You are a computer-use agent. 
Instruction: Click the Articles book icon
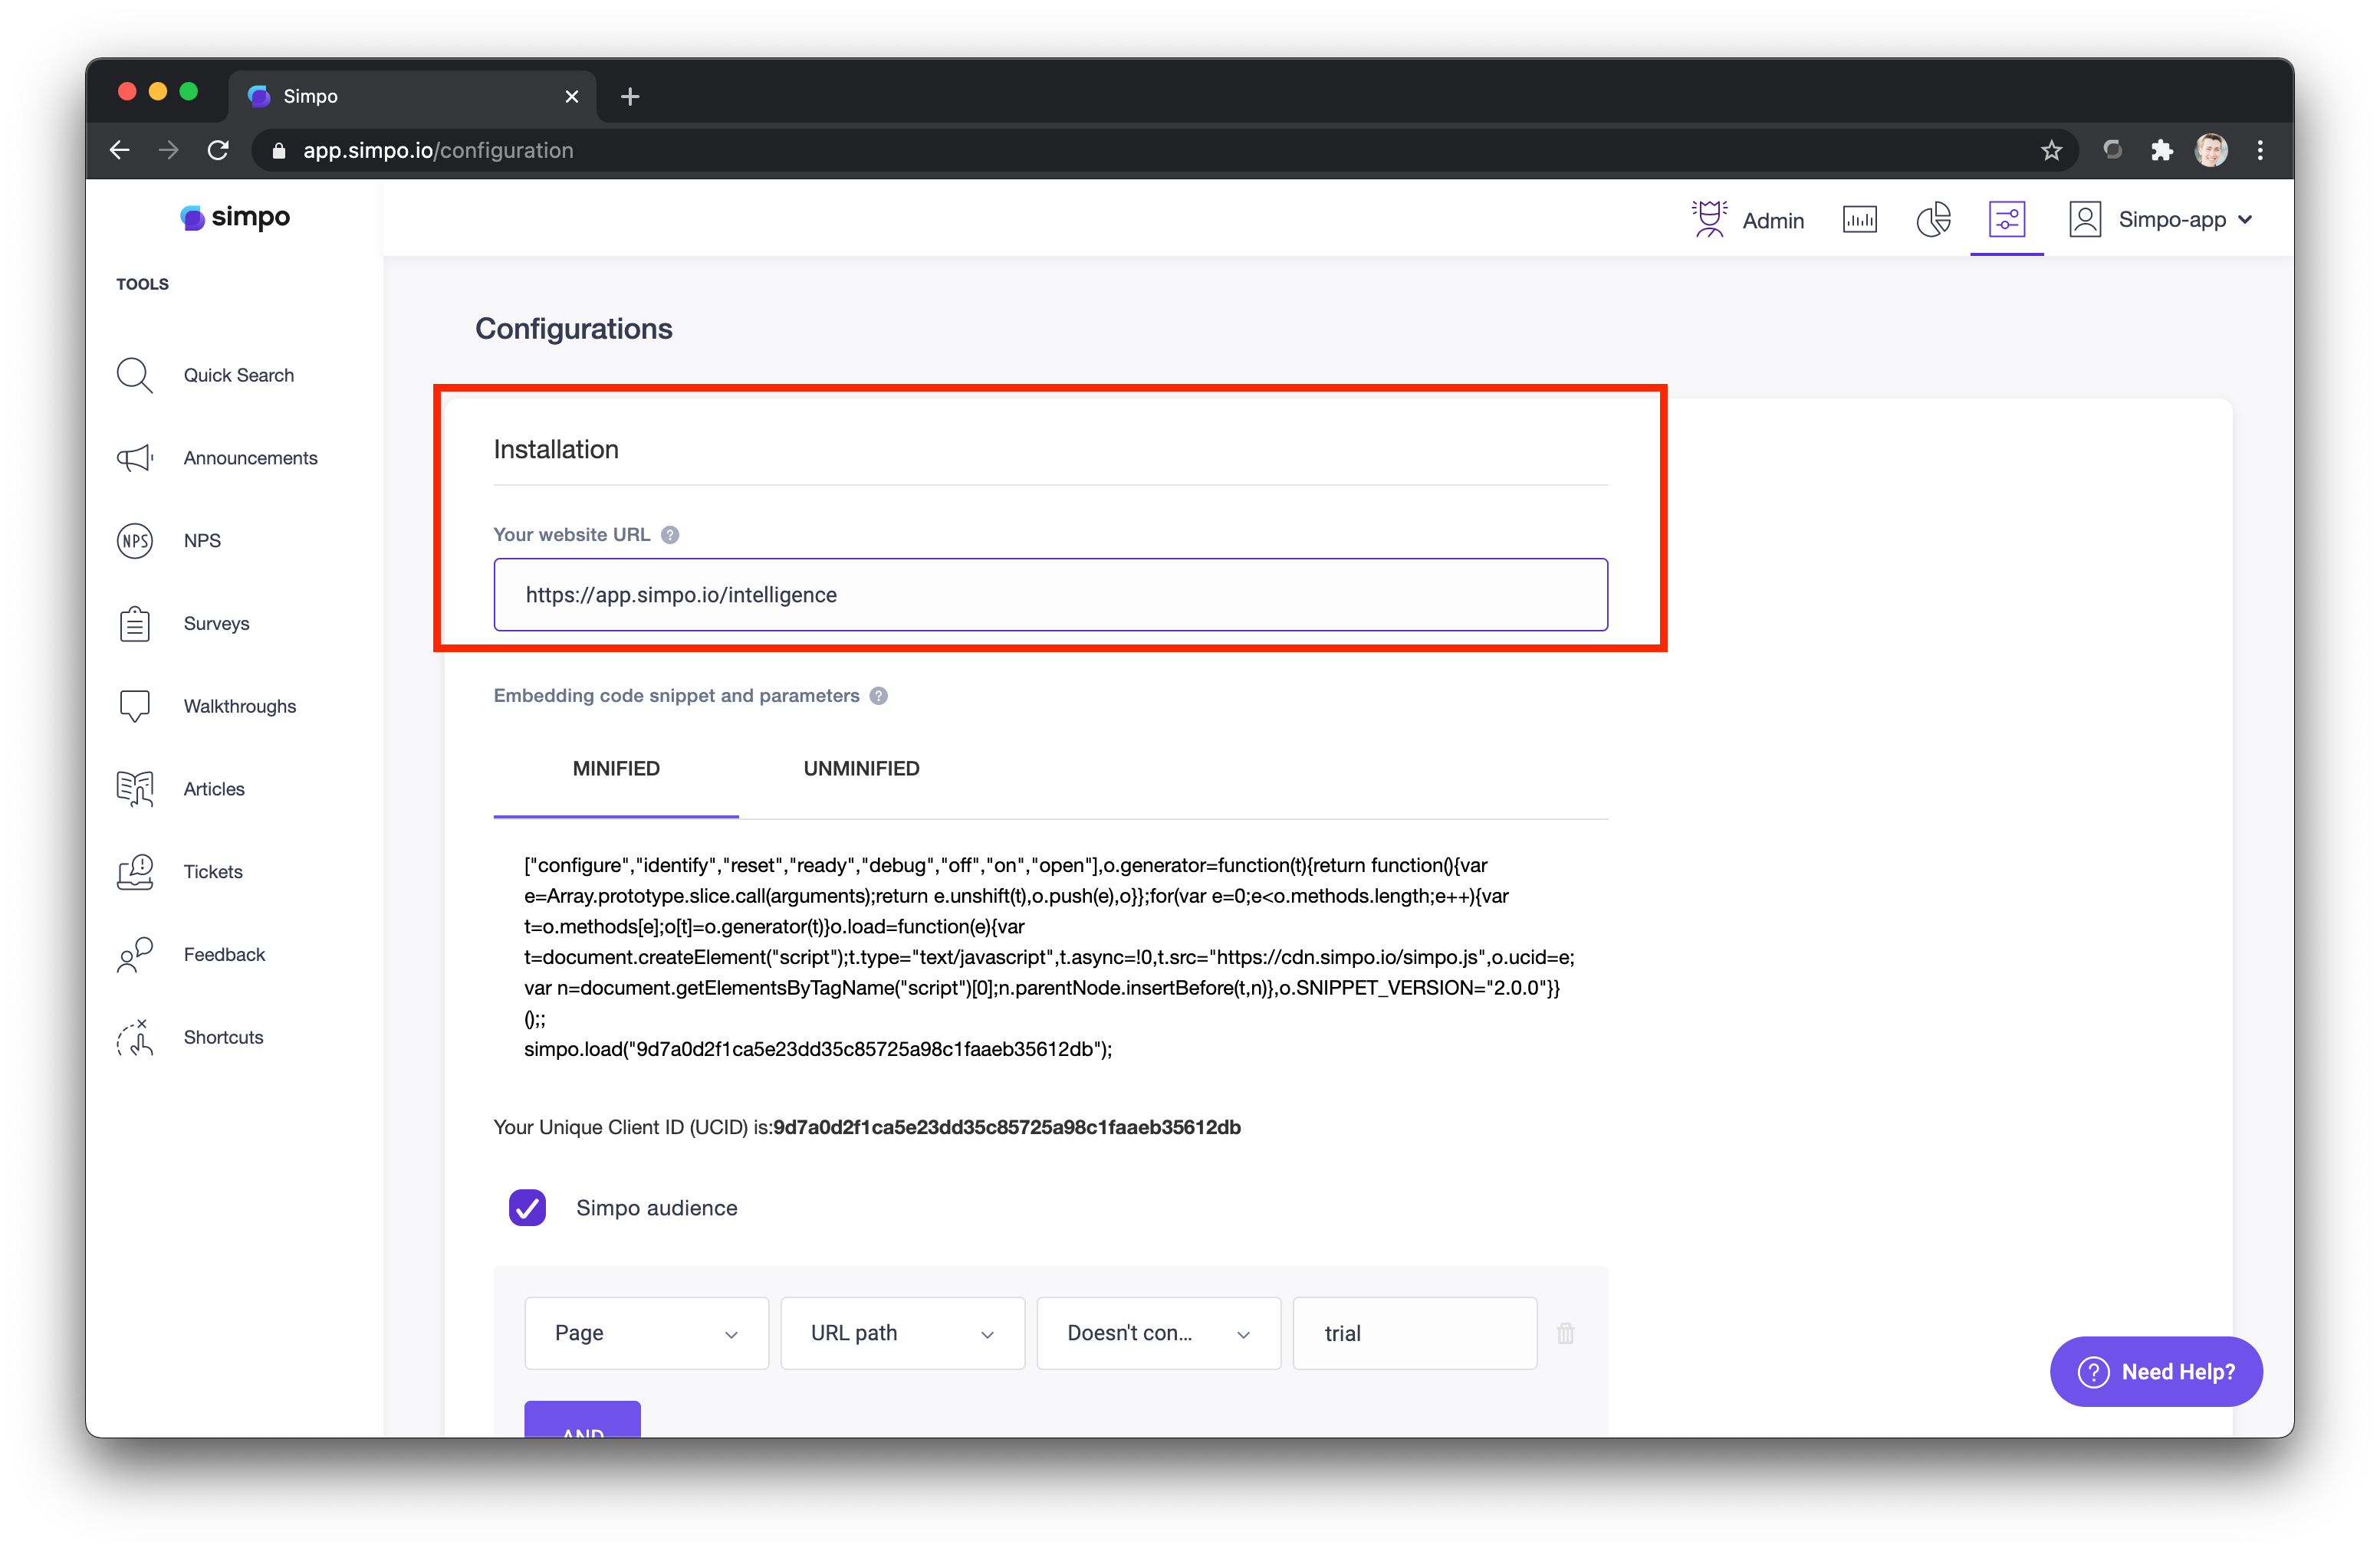point(134,789)
